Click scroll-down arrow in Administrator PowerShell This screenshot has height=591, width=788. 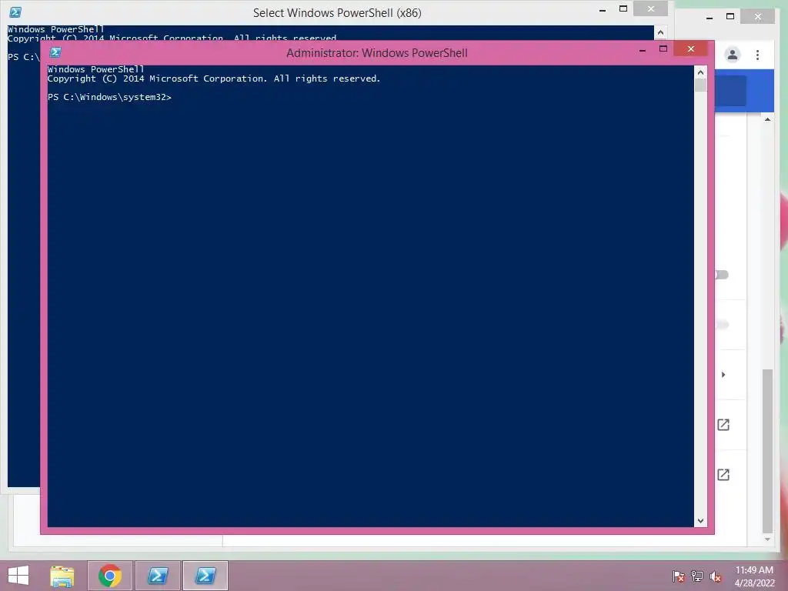tap(700, 521)
